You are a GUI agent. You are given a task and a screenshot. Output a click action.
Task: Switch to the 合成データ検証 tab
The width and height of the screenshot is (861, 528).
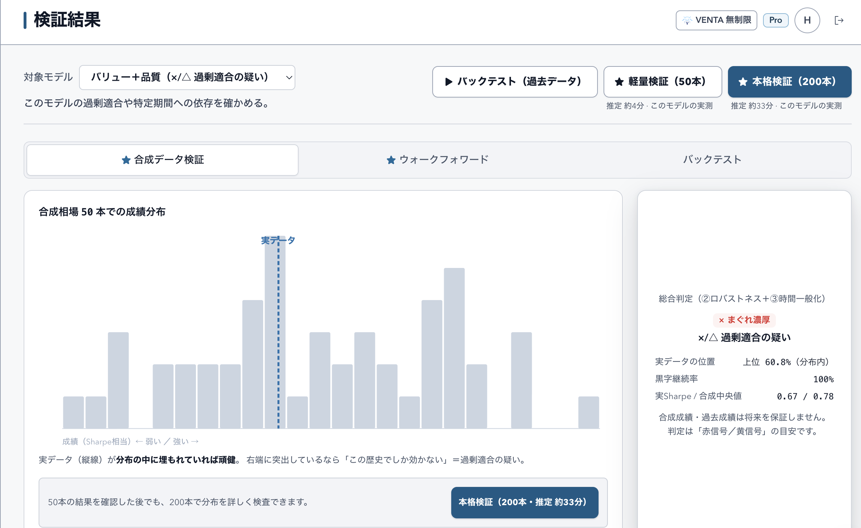(162, 160)
